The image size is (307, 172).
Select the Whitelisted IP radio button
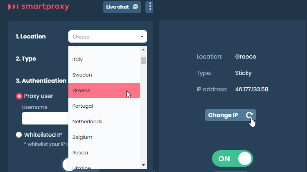coord(19,135)
